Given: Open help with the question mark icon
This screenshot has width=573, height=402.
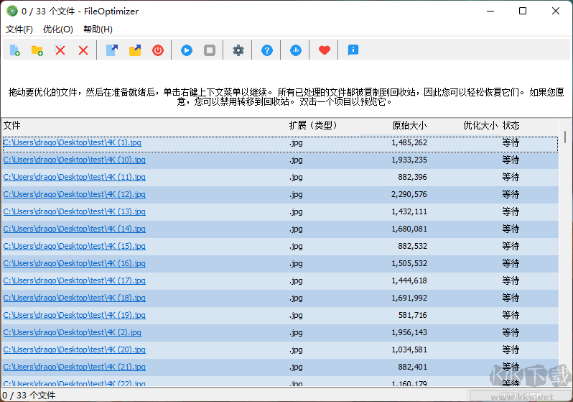Looking at the screenshot, I should 267,50.
